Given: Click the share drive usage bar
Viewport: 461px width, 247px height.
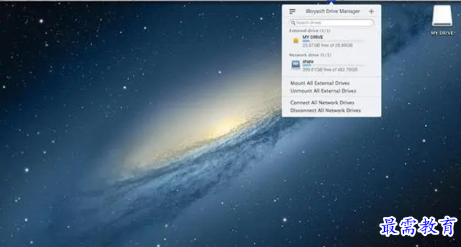Looking at the screenshot, I should (x=333, y=66).
